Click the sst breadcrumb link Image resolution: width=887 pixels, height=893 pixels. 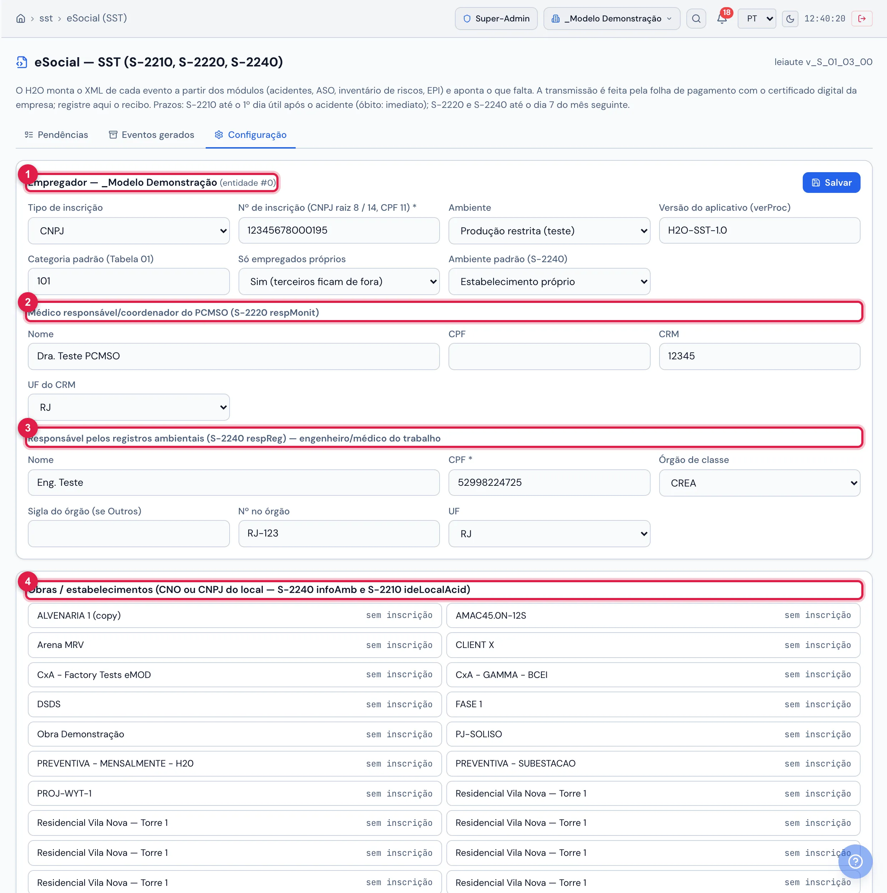tap(46, 19)
